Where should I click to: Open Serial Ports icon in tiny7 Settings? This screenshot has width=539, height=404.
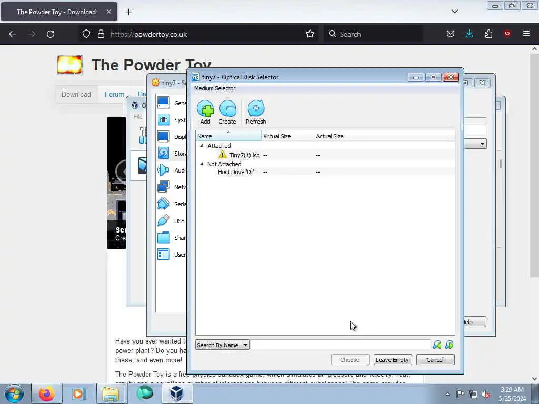click(164, 204)
